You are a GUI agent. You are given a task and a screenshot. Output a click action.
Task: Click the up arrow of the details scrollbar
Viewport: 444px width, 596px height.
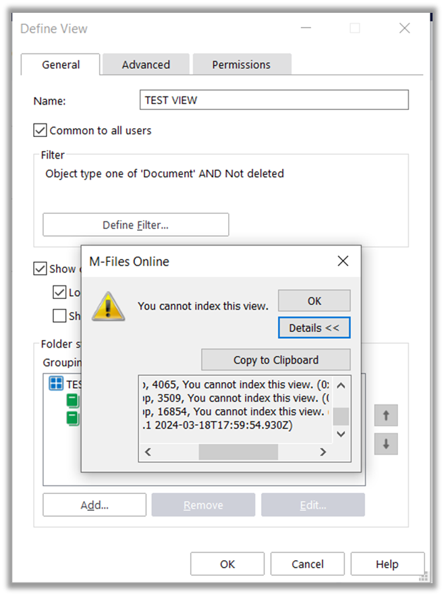tap(341, 385)
